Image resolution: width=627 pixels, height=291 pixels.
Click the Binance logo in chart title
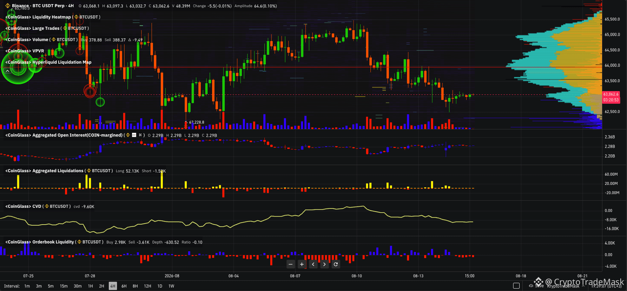[x=8, y=6]
